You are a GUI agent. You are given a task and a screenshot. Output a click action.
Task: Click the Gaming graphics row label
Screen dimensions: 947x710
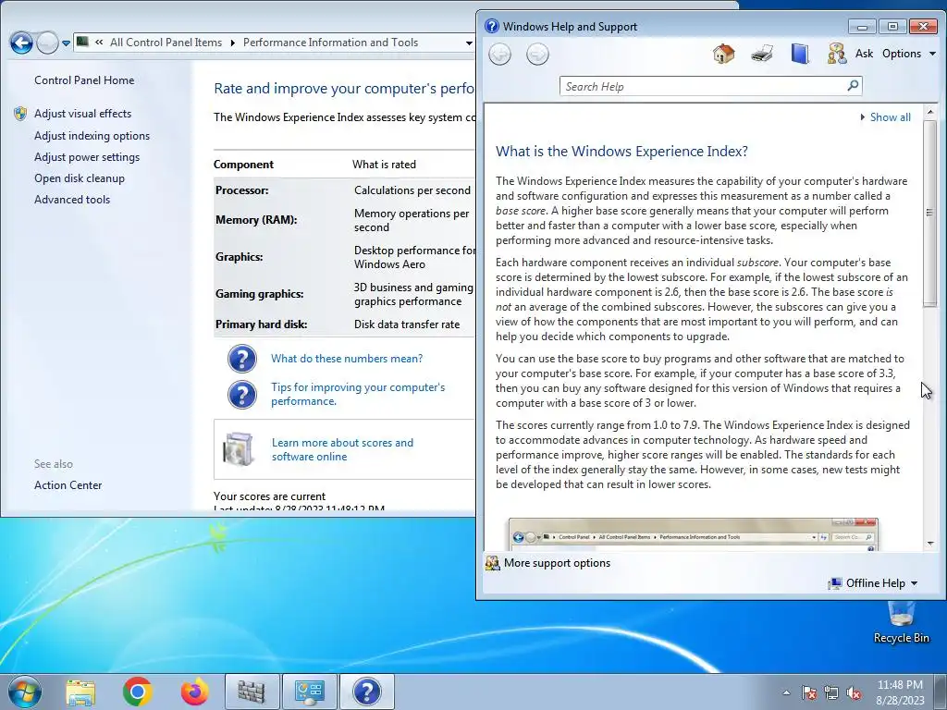[260, 294]
